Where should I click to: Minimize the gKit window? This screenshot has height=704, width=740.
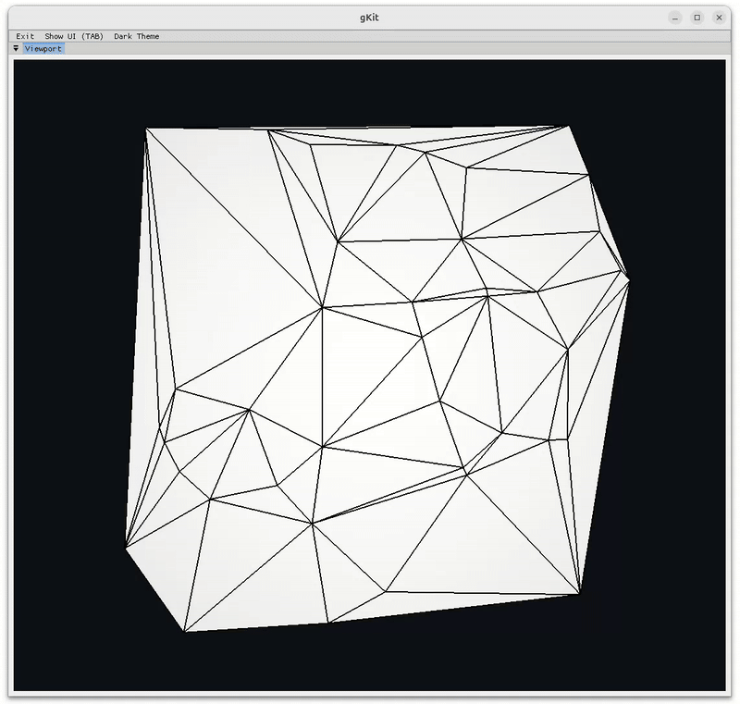click(675, 18)
